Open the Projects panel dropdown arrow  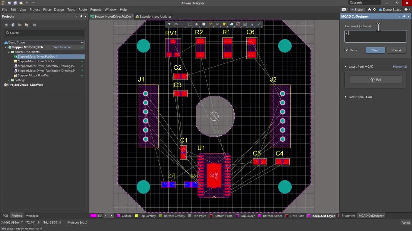click(x=77, y=16)
